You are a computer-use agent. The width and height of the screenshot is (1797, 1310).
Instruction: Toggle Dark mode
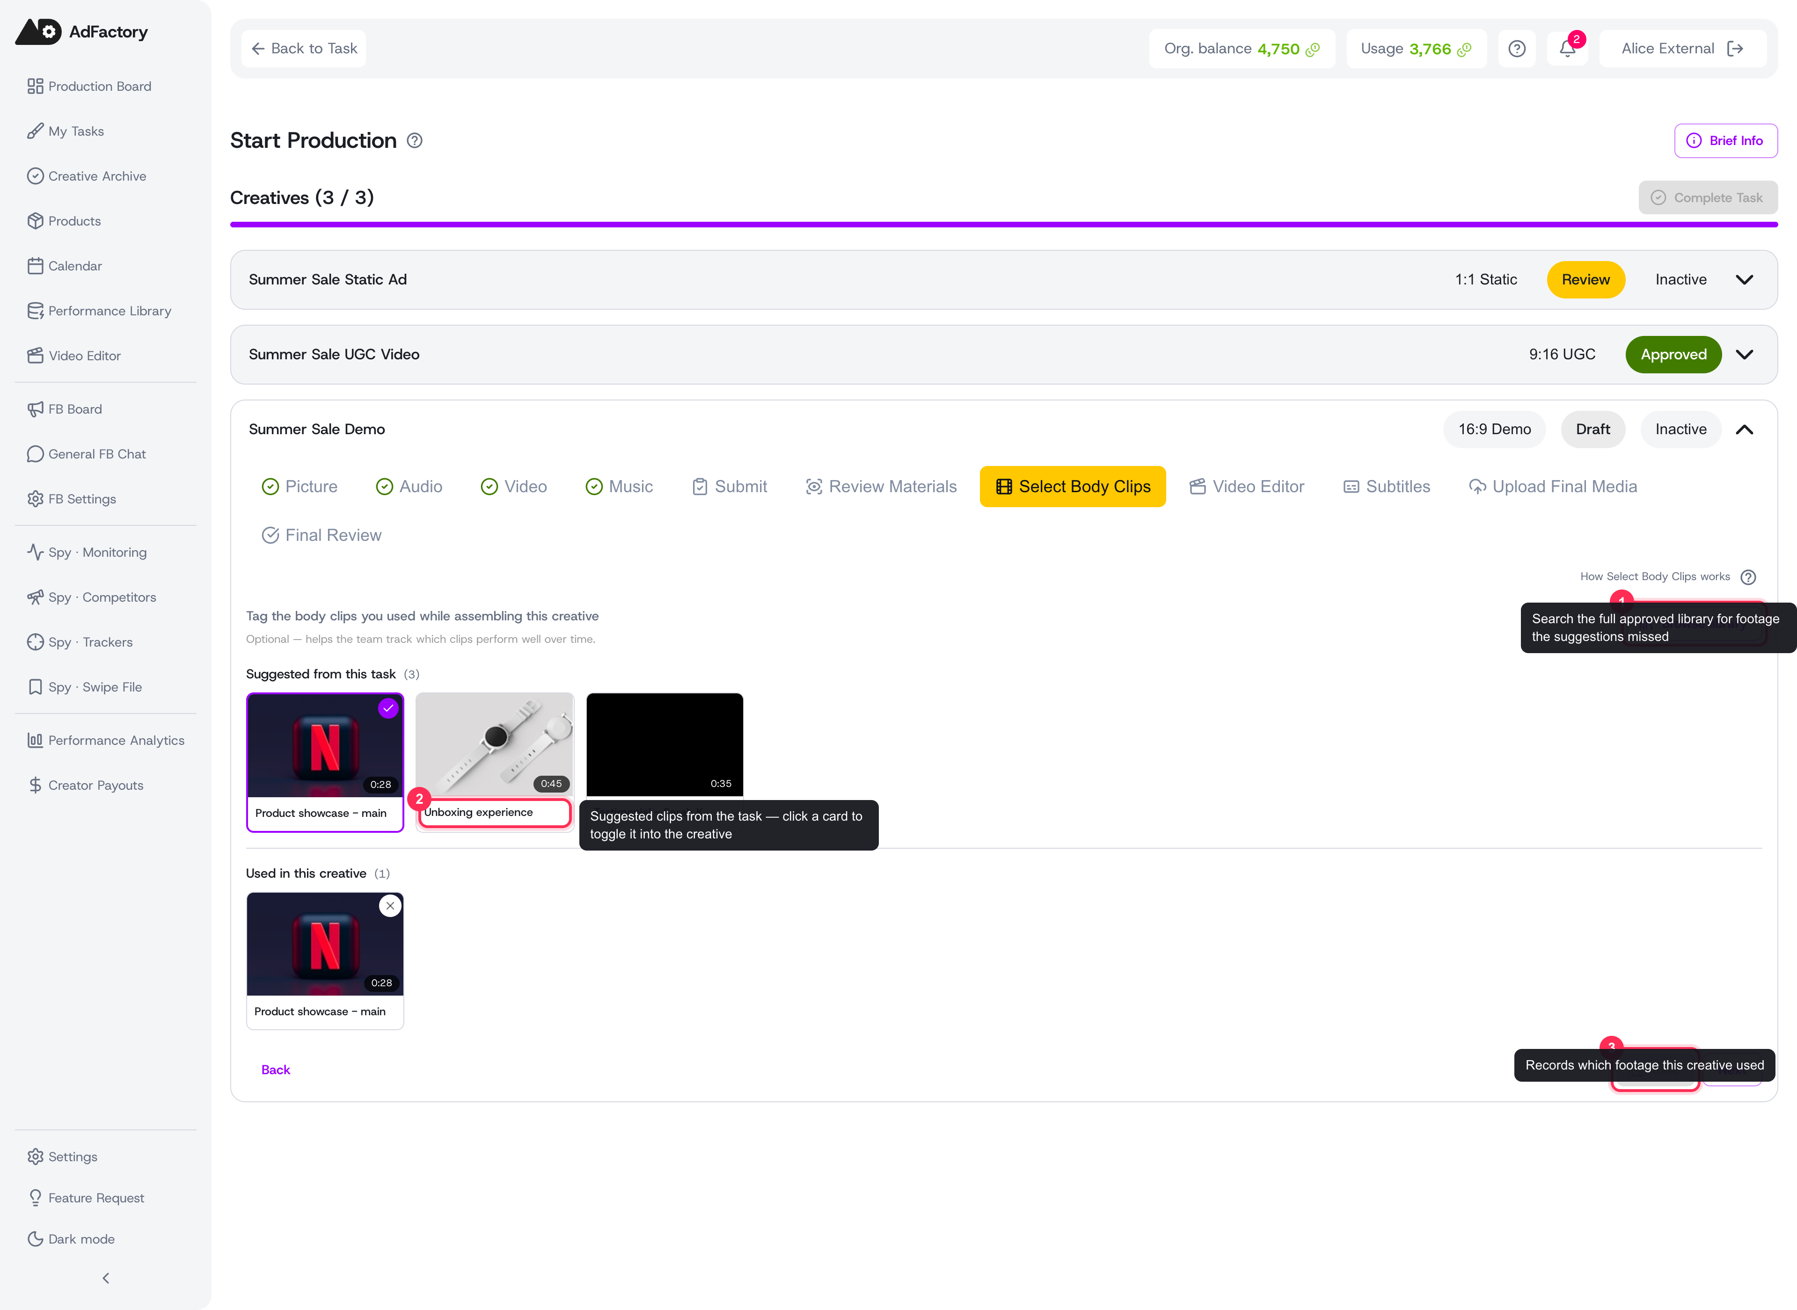tap(71, 1238)
